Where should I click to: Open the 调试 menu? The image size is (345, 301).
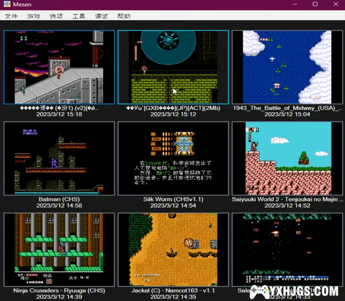click(102, 16)
